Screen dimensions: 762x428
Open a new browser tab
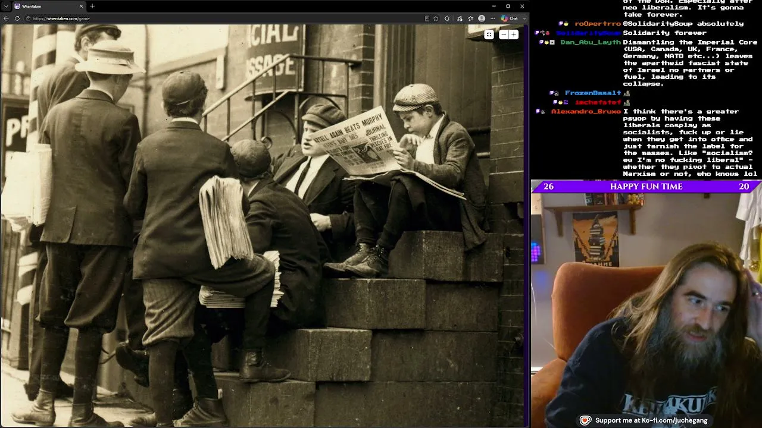[92, 6]
